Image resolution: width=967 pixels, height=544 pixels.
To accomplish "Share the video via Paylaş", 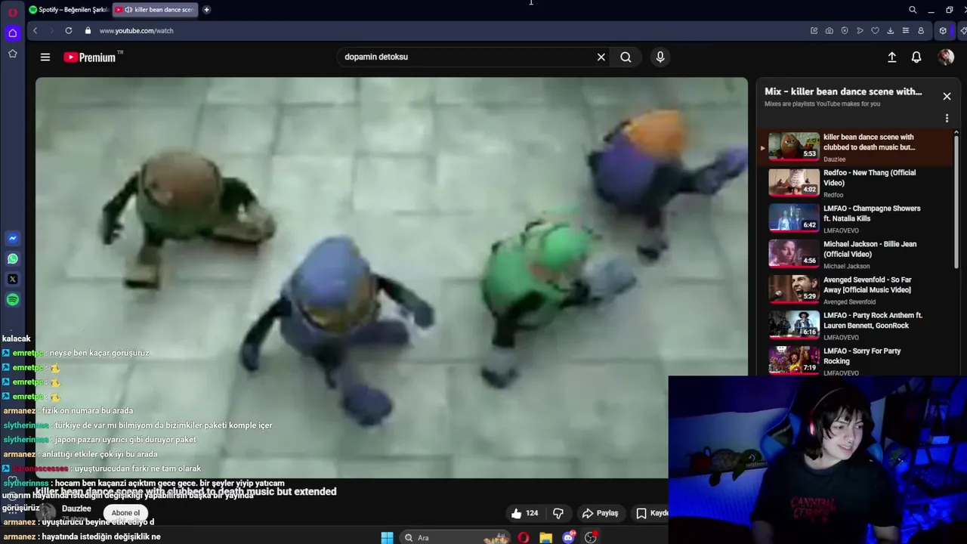I will coord(600,513).
